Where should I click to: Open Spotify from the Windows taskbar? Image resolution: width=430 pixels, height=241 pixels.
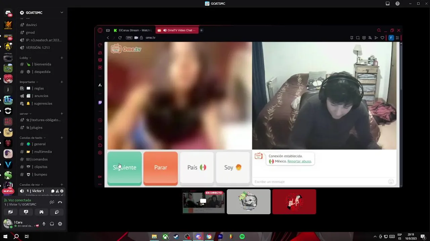242,237
